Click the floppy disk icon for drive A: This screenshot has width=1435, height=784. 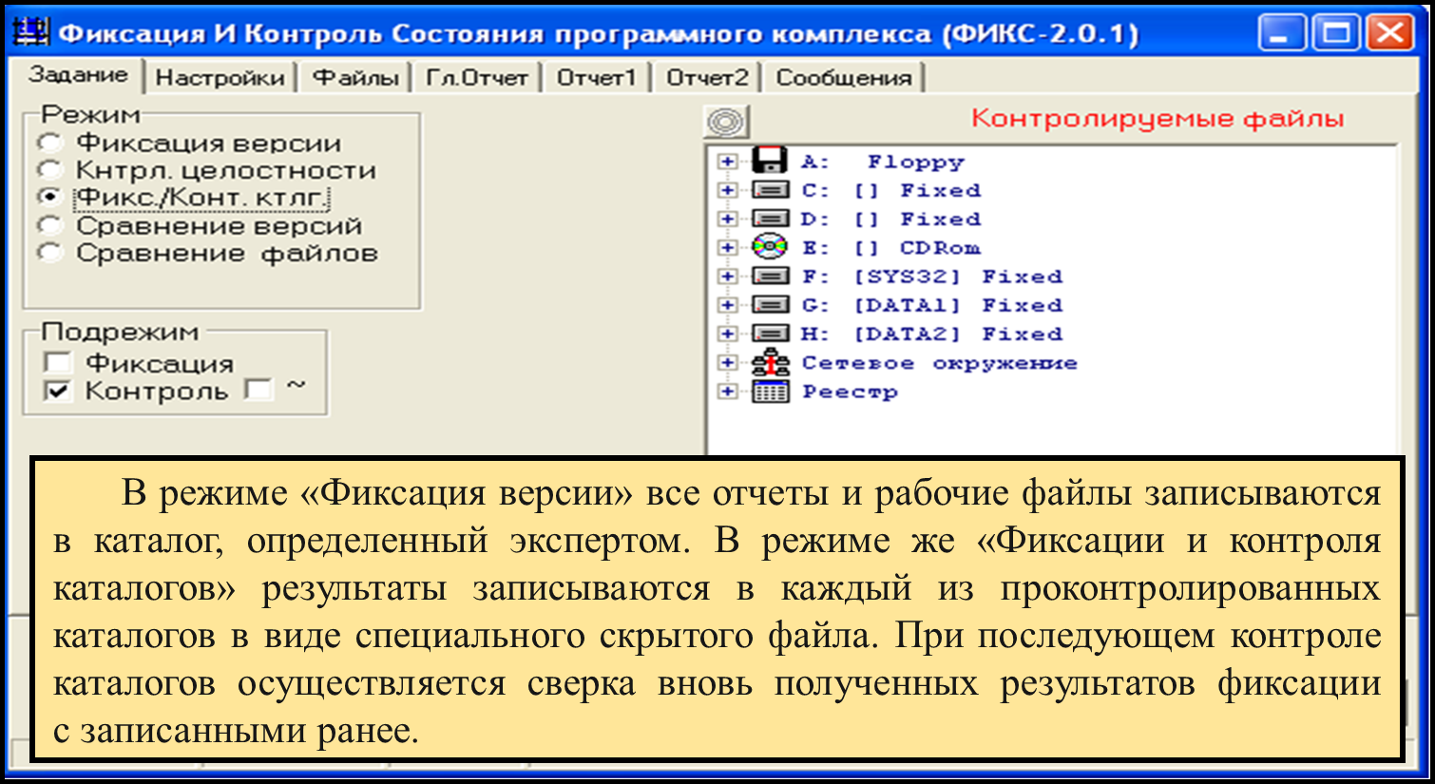tap(770, 160)
